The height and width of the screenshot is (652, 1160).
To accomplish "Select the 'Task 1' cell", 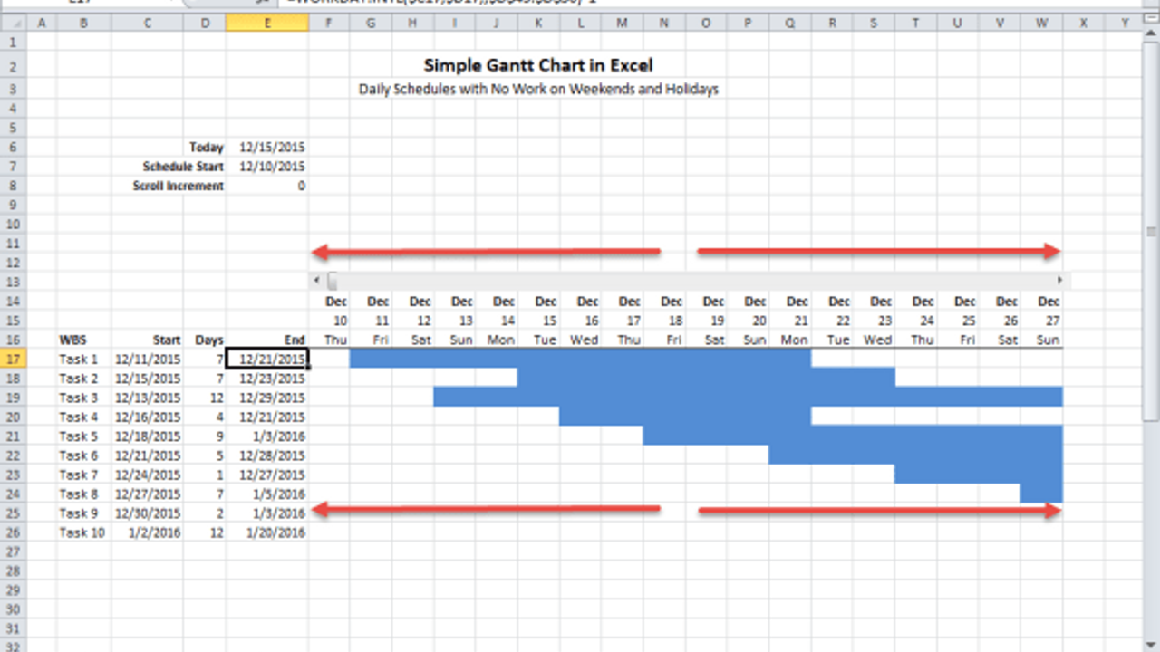I will (83, 359).
